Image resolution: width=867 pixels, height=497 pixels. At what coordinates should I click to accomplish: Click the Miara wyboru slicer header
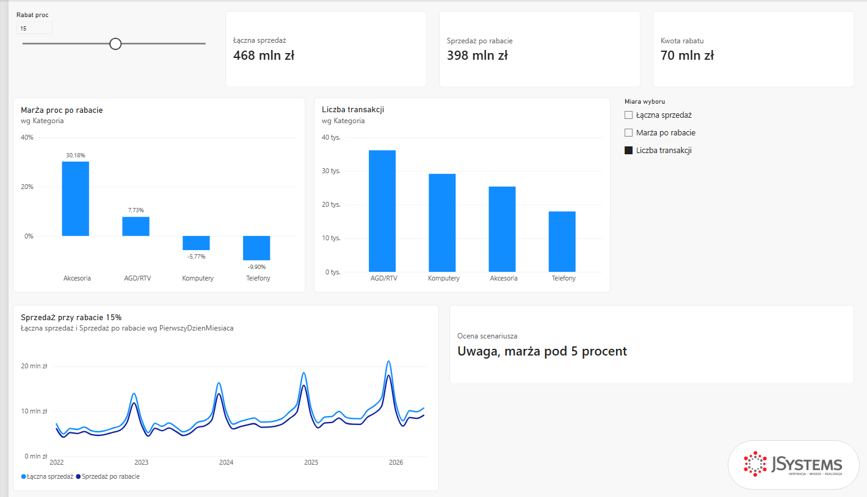[645, 102]
